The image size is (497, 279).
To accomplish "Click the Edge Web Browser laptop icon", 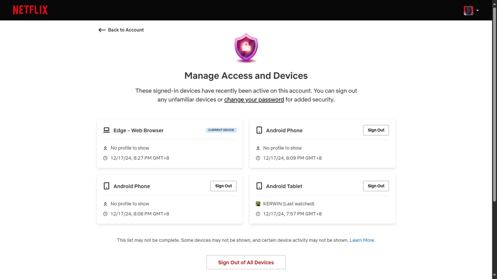I will (106, 130).
